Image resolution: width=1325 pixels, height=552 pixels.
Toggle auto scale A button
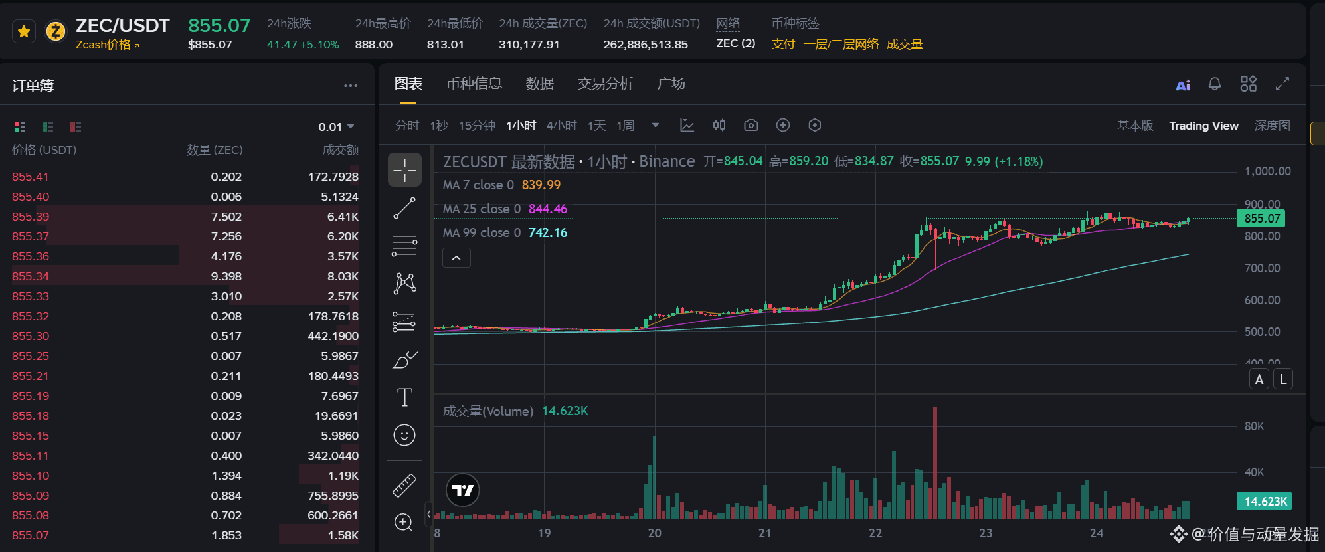tap(1259, 379)
